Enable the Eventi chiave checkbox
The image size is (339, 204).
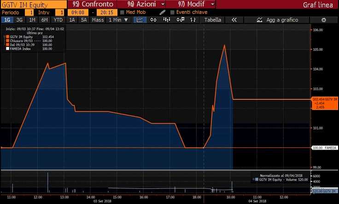(x=172, y=12)
